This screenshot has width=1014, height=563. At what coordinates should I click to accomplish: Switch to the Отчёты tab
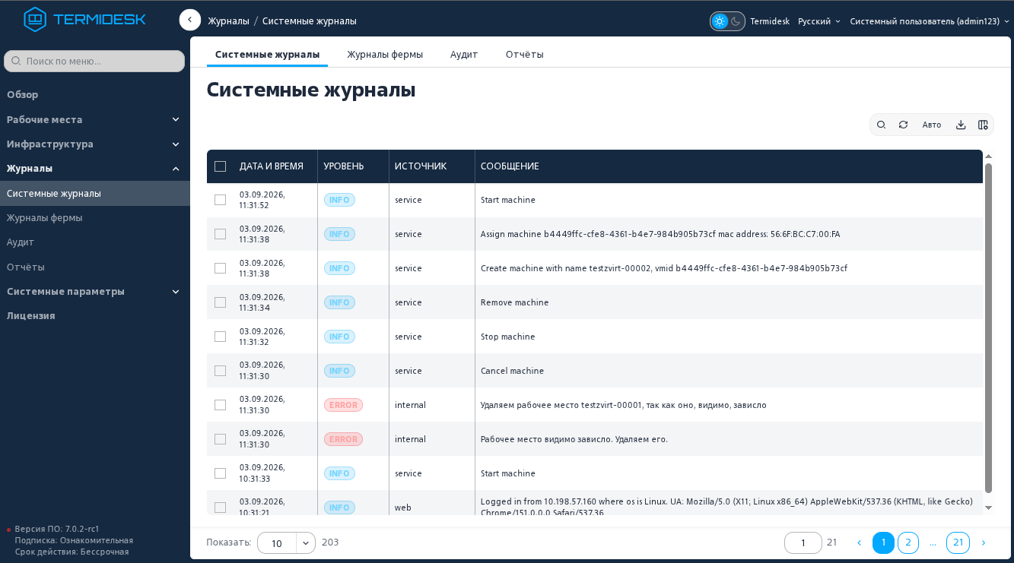pyautogui.click(x=525, y=55)
